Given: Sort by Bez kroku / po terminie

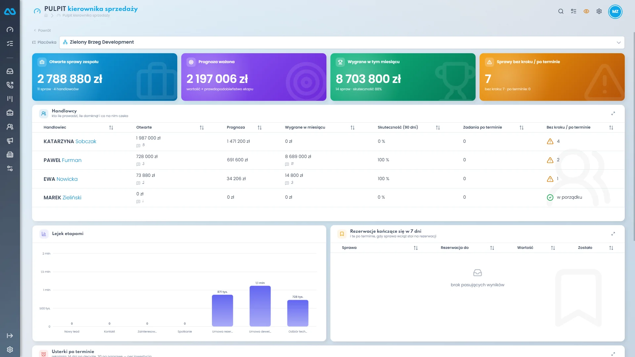Looking at the screenshot, I should point(611,128).
